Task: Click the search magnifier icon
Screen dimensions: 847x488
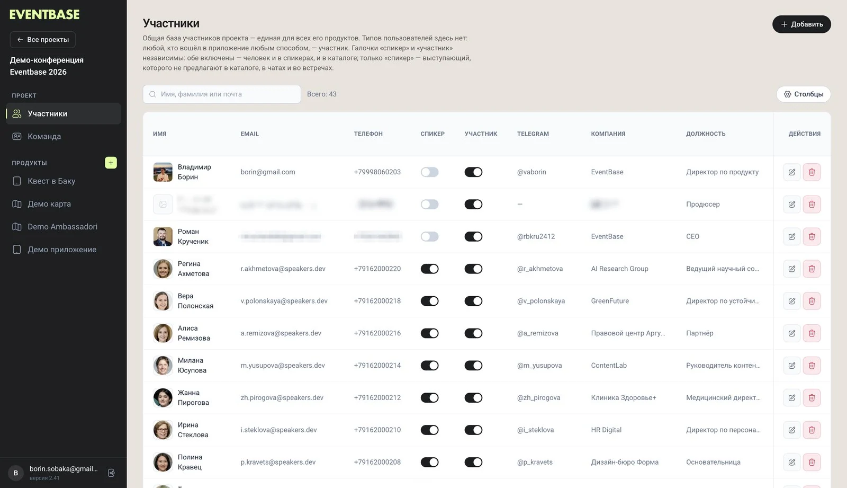Action: (152, 94)
